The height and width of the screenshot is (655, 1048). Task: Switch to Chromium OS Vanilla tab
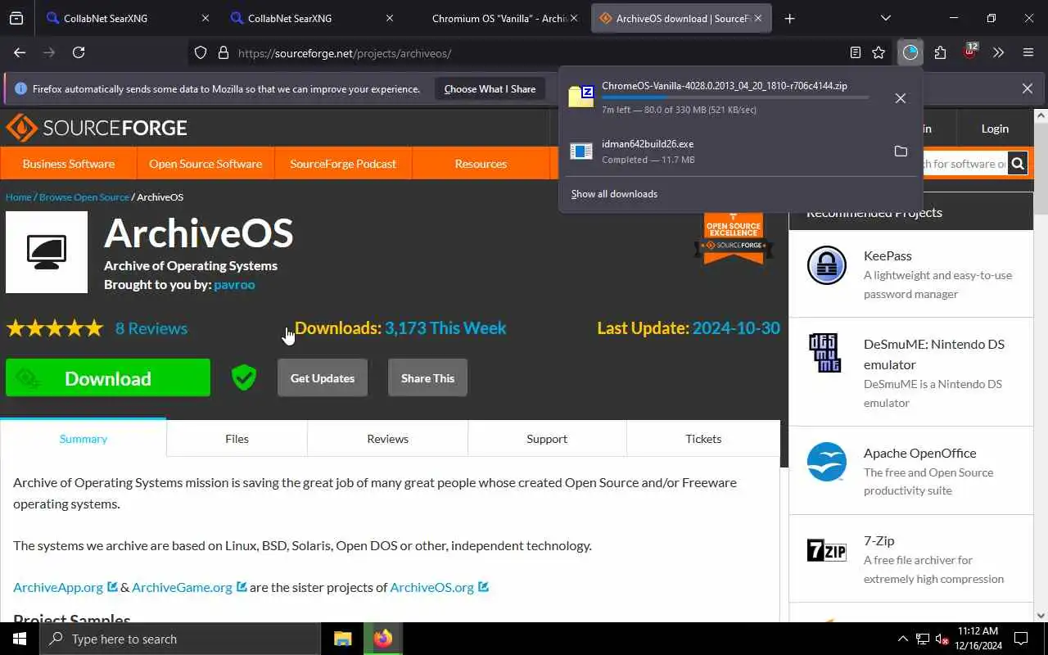499,18
